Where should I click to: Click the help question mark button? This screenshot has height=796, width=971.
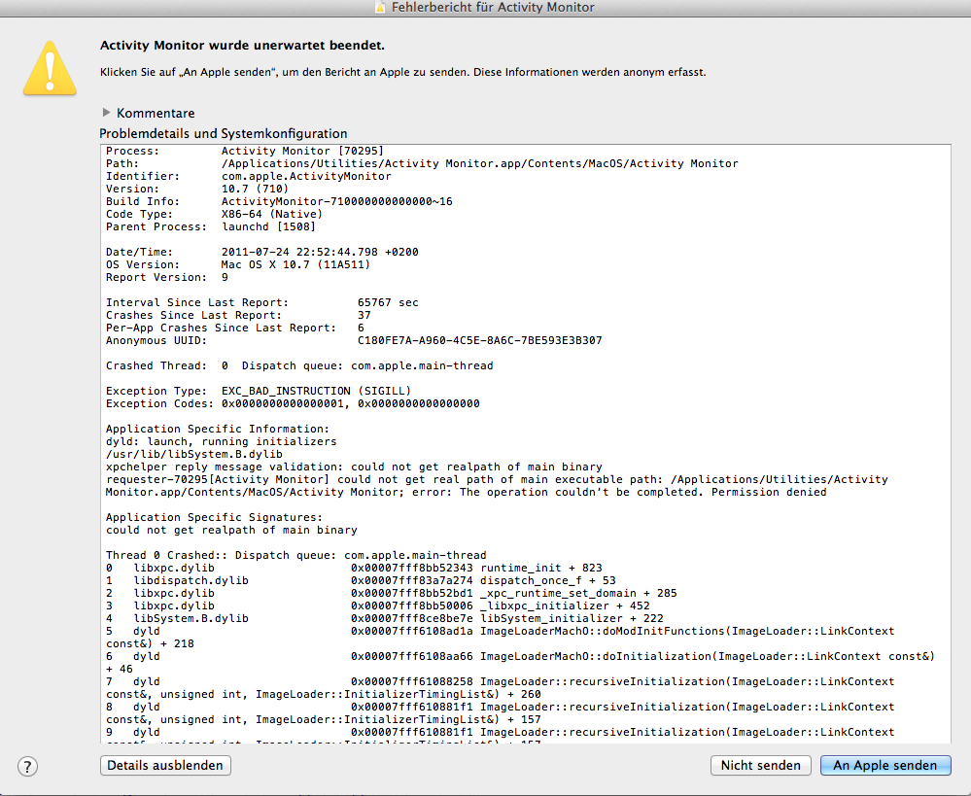coord(27,766)
